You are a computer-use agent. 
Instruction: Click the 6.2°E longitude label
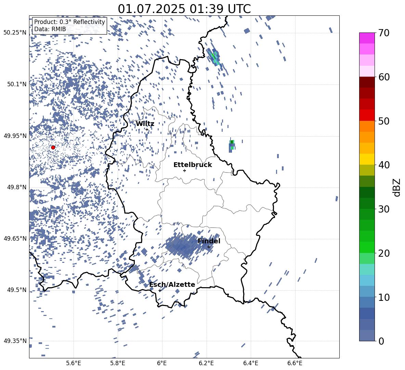tap(206, 363)
